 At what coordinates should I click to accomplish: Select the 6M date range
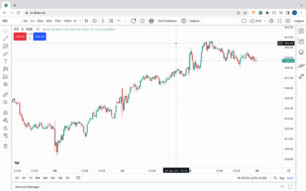point(38,178)
